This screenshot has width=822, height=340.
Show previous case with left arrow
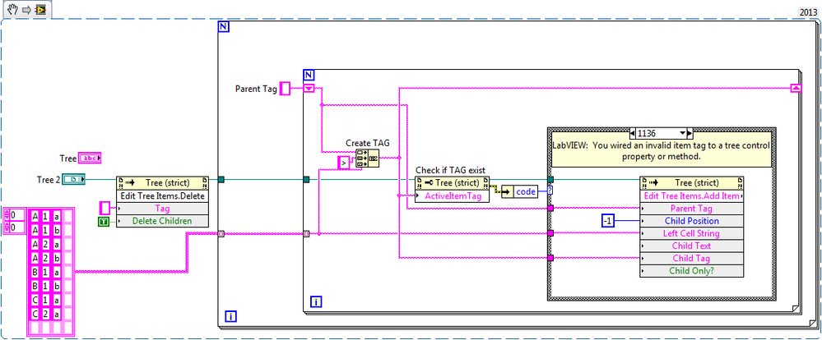click(632, 133)
